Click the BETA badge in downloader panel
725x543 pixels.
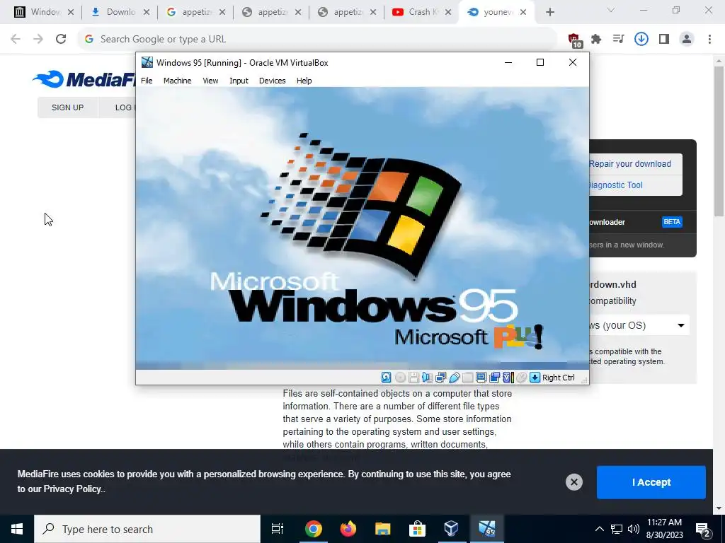672,222
